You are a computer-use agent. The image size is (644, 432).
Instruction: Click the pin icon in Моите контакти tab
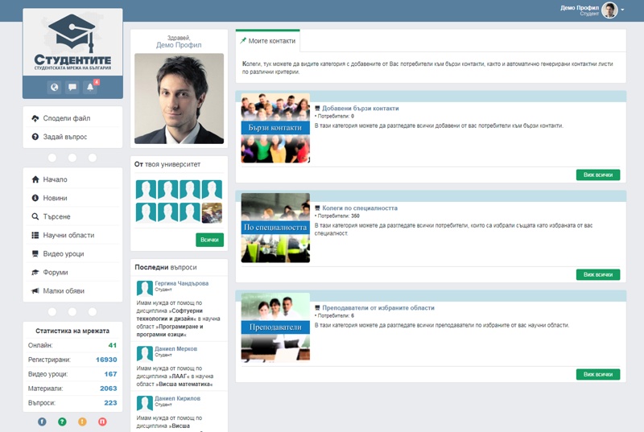(243, 40)
